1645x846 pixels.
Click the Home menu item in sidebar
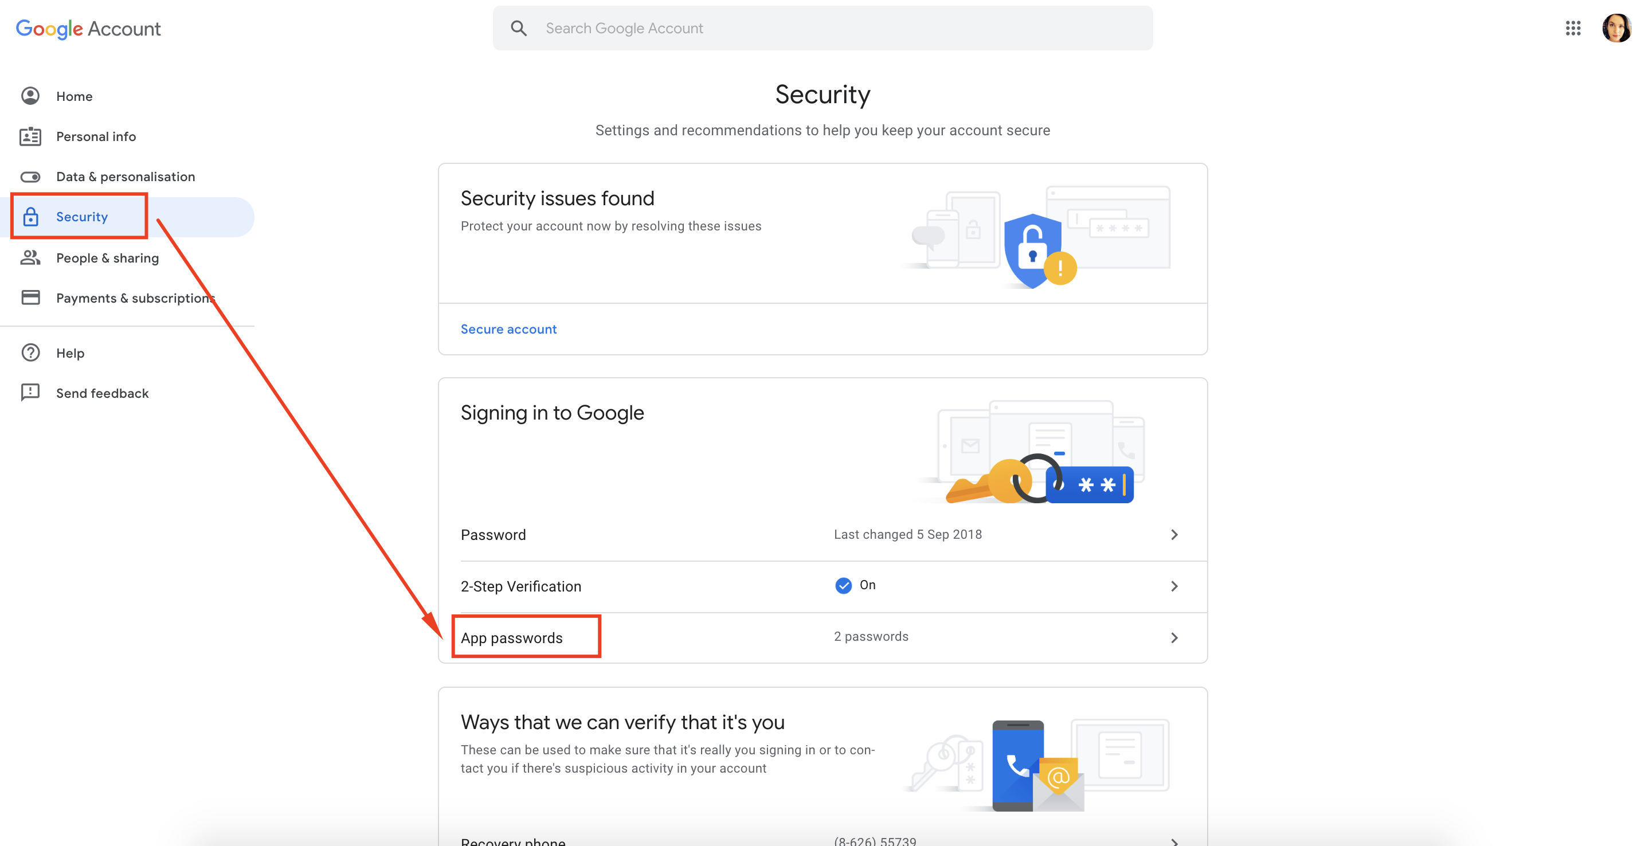point(75,96)
